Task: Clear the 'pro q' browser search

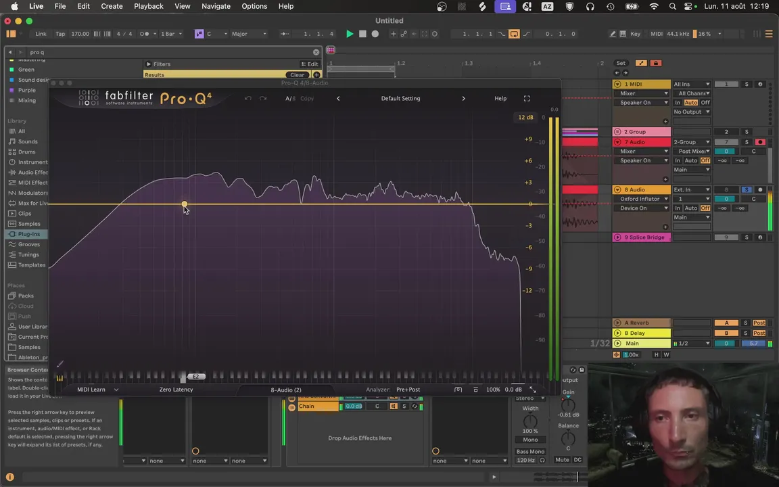Action: coord(316,51)
